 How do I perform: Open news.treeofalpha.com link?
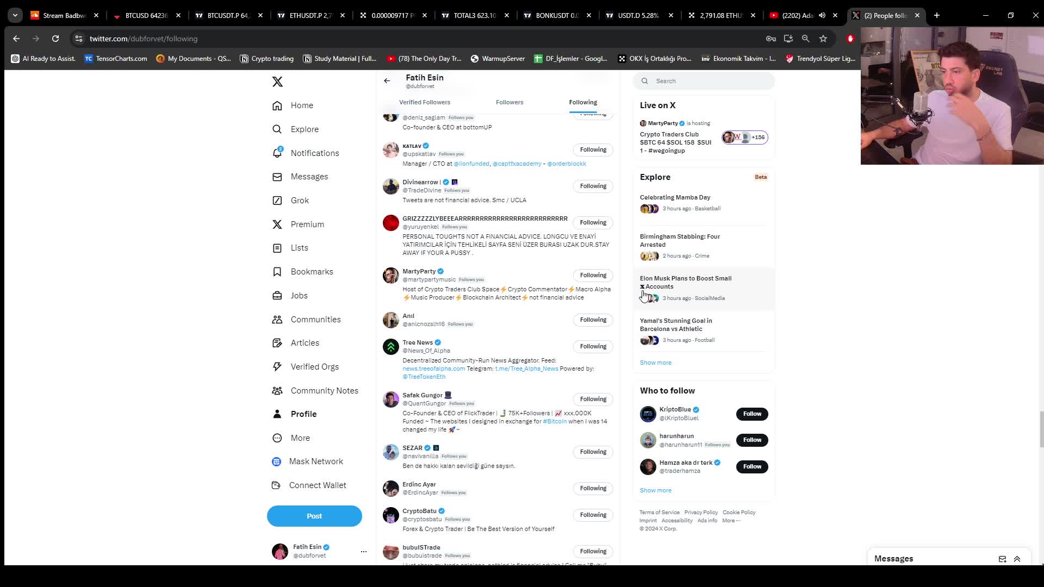433,369
